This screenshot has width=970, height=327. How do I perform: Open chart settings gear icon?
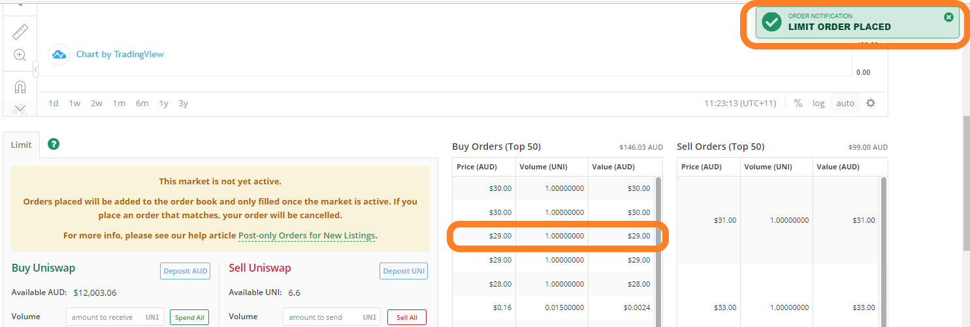[870, 103]
